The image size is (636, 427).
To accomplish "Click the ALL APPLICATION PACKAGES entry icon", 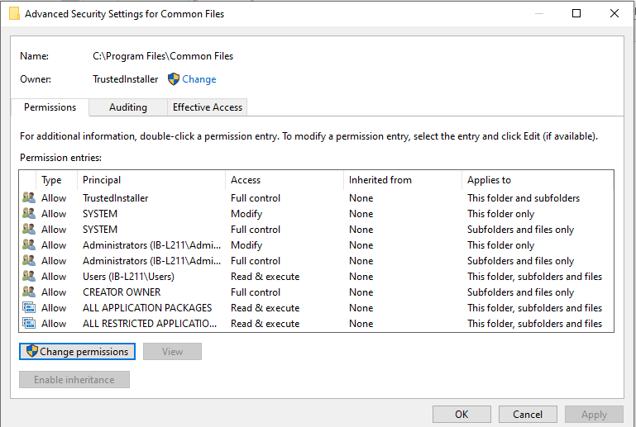I will point(29,308).
